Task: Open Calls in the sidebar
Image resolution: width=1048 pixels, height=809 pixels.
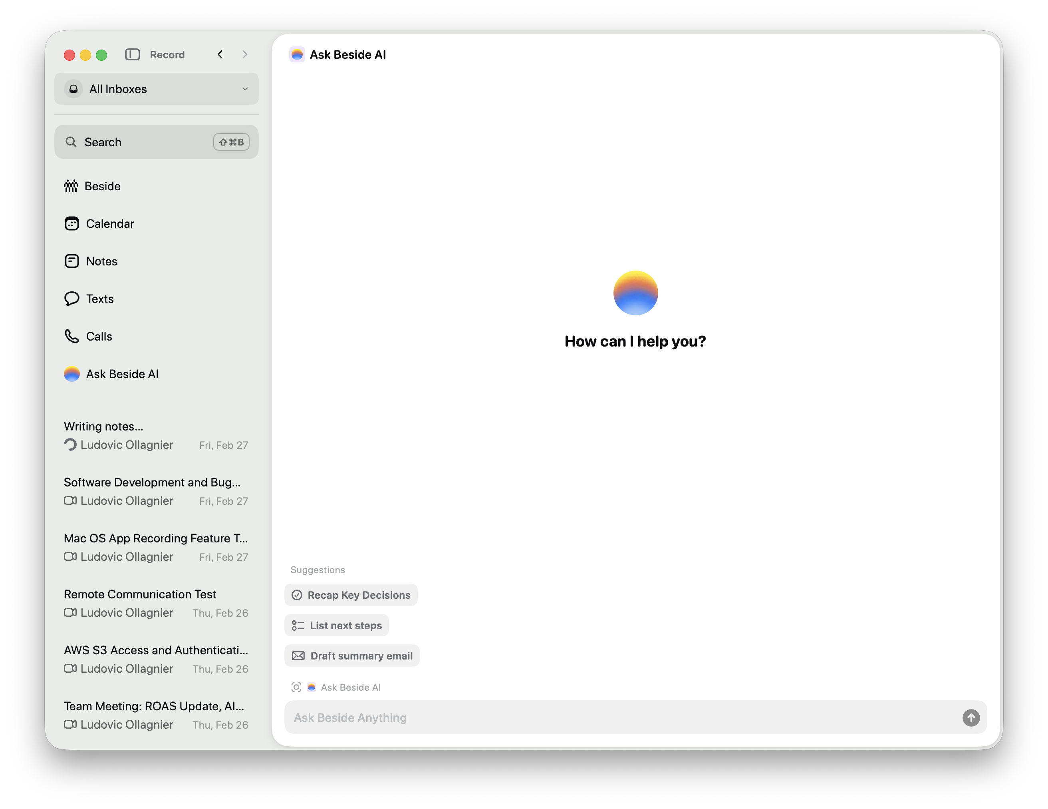Action: (x=157, y=337)
